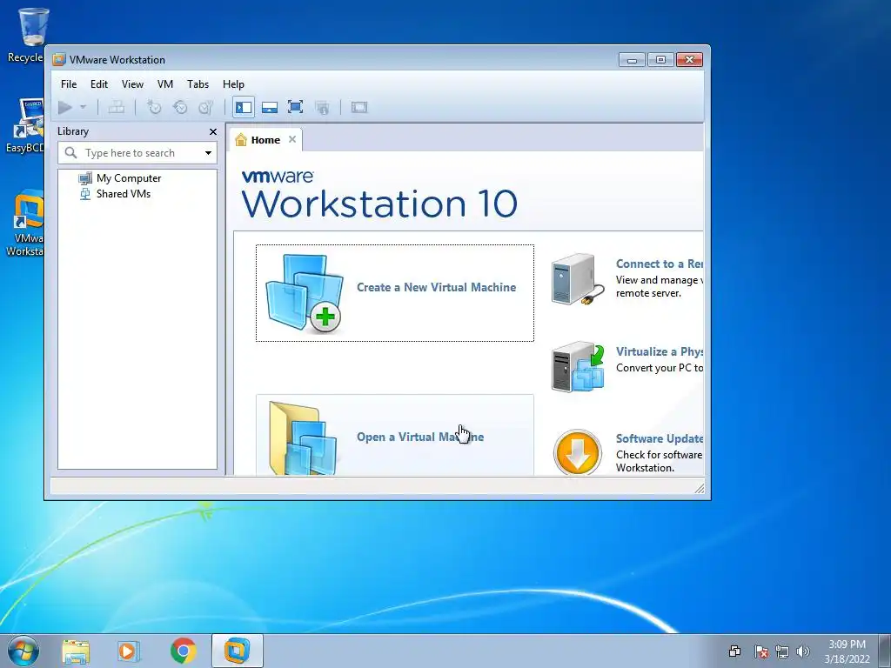Close the Home tab
Image resolution: width=891 pixels, height=668 pixels.
tap(292, 139)
